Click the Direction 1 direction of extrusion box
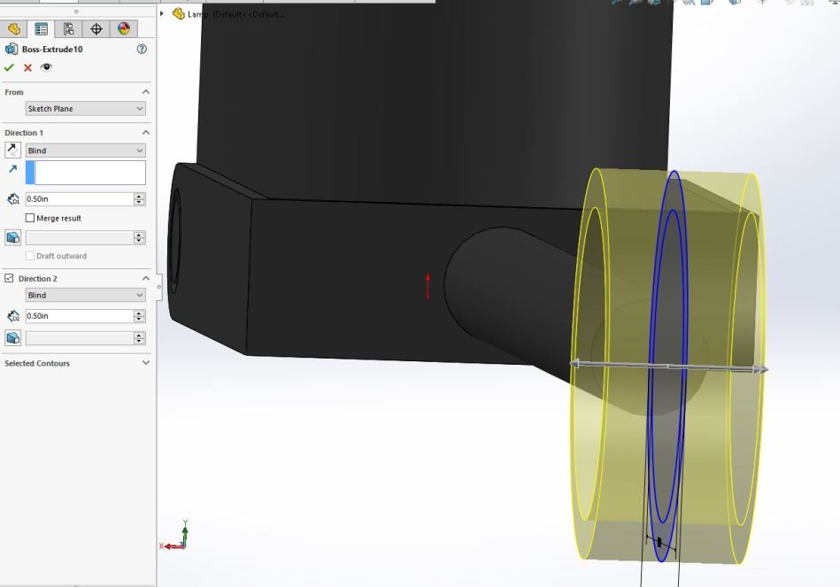The height and width of the screenshot is (587, 840). tap(89, 173)
